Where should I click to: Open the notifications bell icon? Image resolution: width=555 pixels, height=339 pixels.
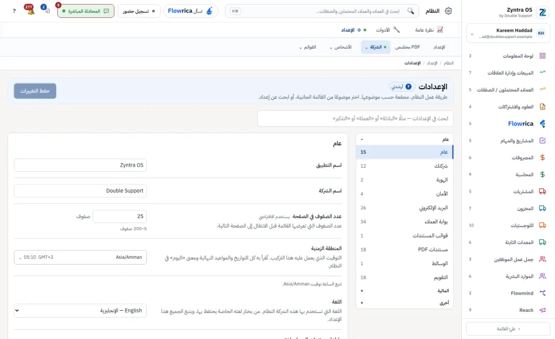coord(31,11)
